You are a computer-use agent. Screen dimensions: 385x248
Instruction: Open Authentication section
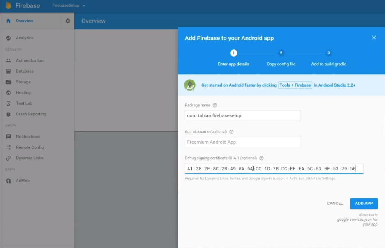(x=30, y=61)
